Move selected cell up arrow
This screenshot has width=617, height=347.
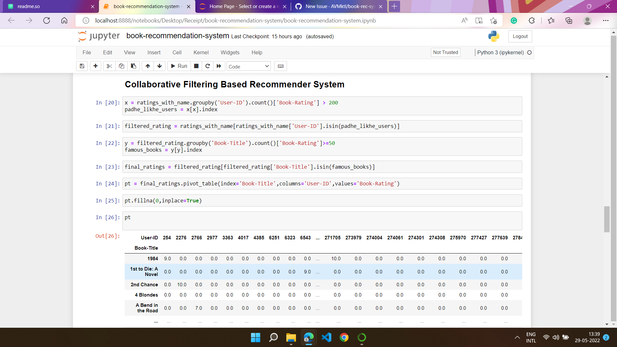coord(148,66)
